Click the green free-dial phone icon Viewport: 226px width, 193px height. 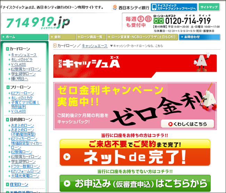point(159,21)
